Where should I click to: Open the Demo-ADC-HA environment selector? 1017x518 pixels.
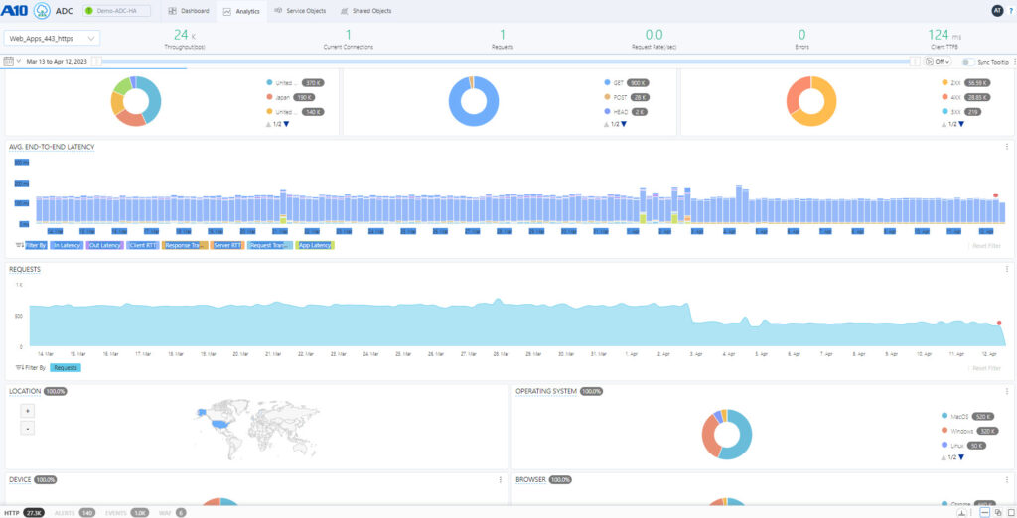click(116, 11)
